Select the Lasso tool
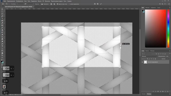The width and height of the screenshot is (171, 96). click(2, 14)
